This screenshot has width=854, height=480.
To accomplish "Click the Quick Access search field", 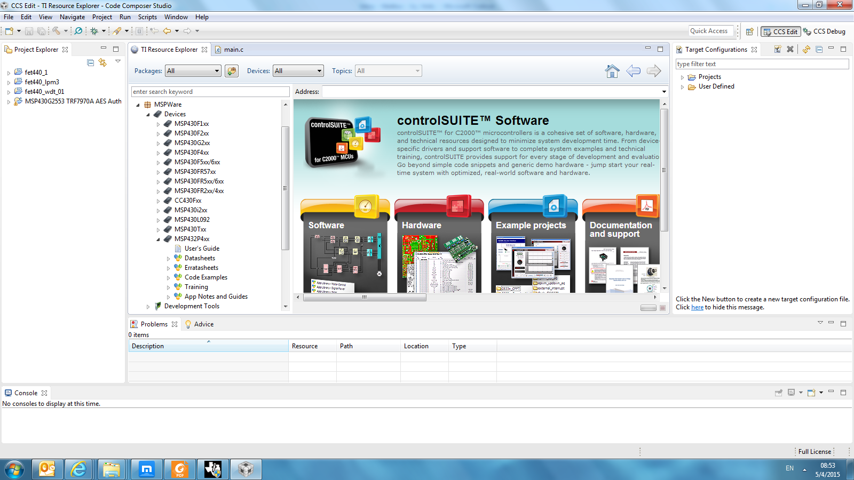I will click(x=709, y=31).
